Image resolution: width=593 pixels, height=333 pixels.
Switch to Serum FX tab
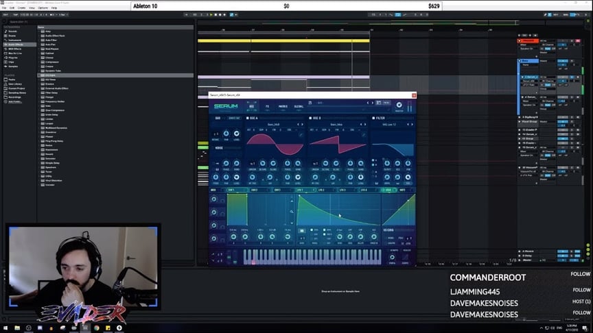(x=267, y=107)
